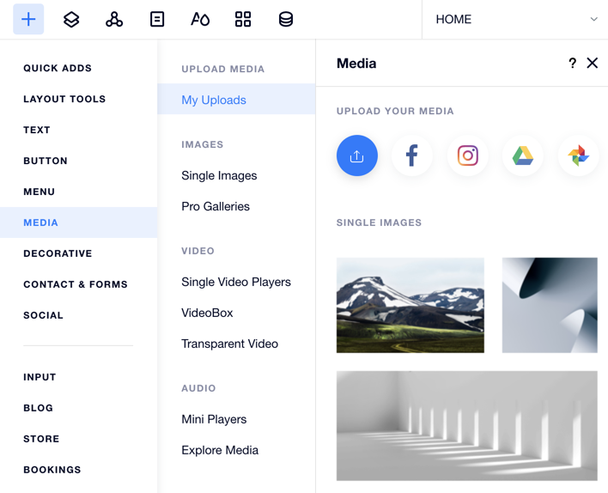Open the Layers panel icon
Viewport: 608px width, 493px height.
(x=71, y=19)
